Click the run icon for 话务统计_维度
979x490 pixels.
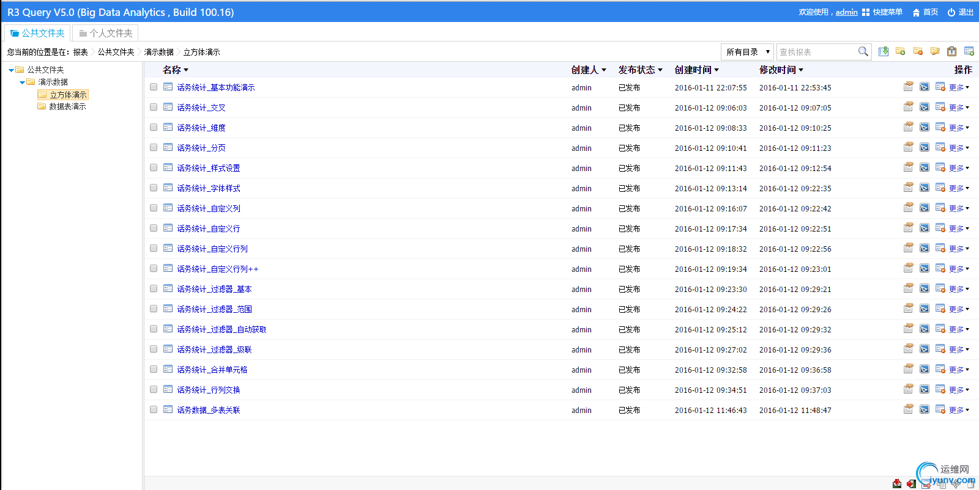(x=925, y=127)
